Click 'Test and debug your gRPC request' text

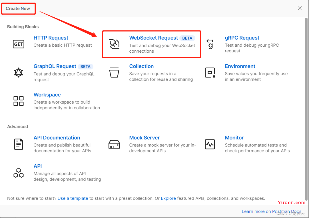(x=252, y=48)
